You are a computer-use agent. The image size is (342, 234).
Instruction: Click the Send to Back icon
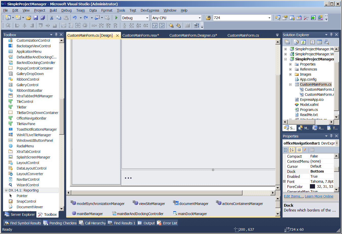click(x=178, y=25)
